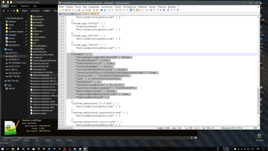Screen dimensions: 268x151
Task: Click the Windows Start button on the taskbar
Action: coord(3,148)
